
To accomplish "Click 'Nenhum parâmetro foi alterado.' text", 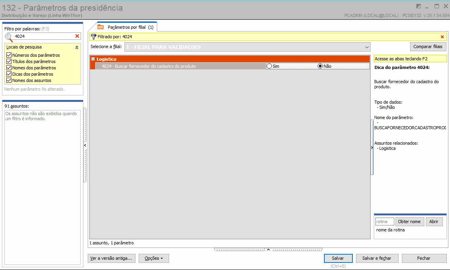I will 34,89.
